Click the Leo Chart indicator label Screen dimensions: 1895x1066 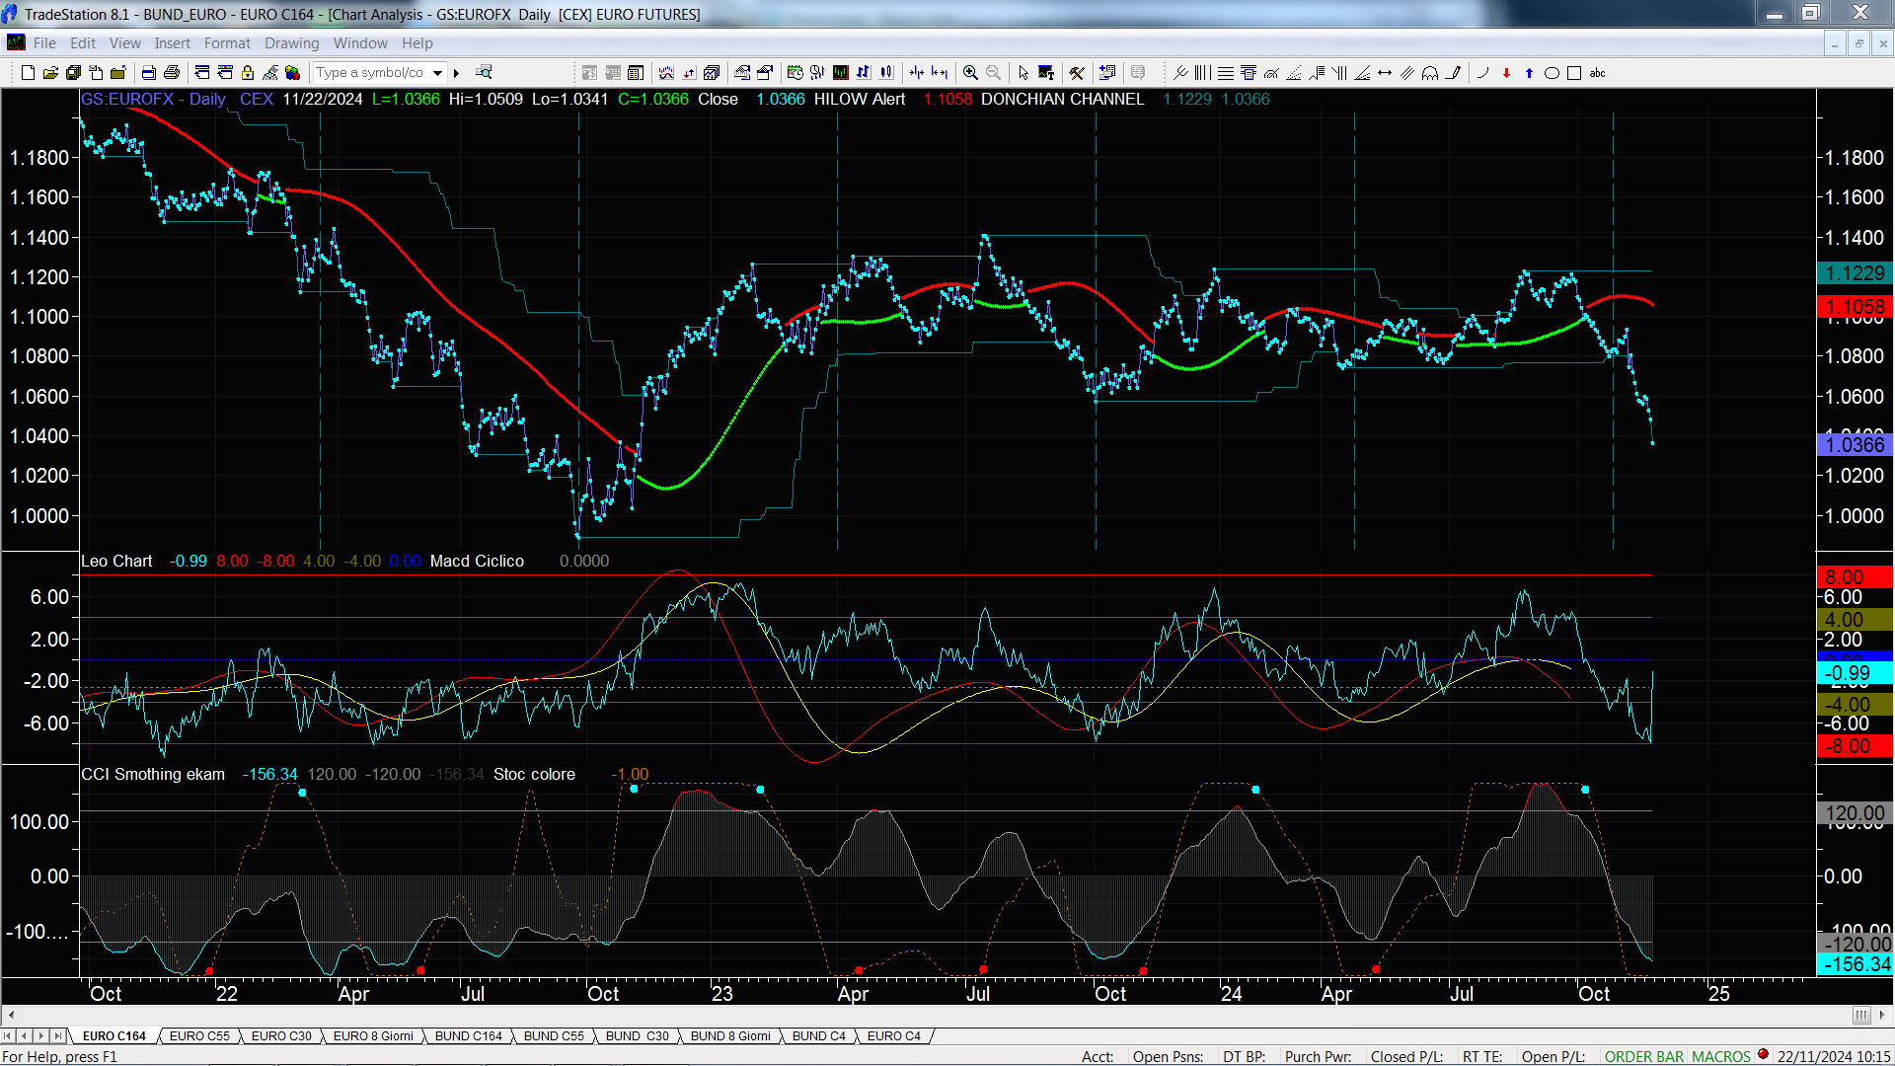(x=116, y=562)
